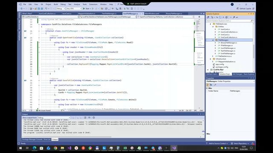Click Start Without Debugging icon

point(93,8)
